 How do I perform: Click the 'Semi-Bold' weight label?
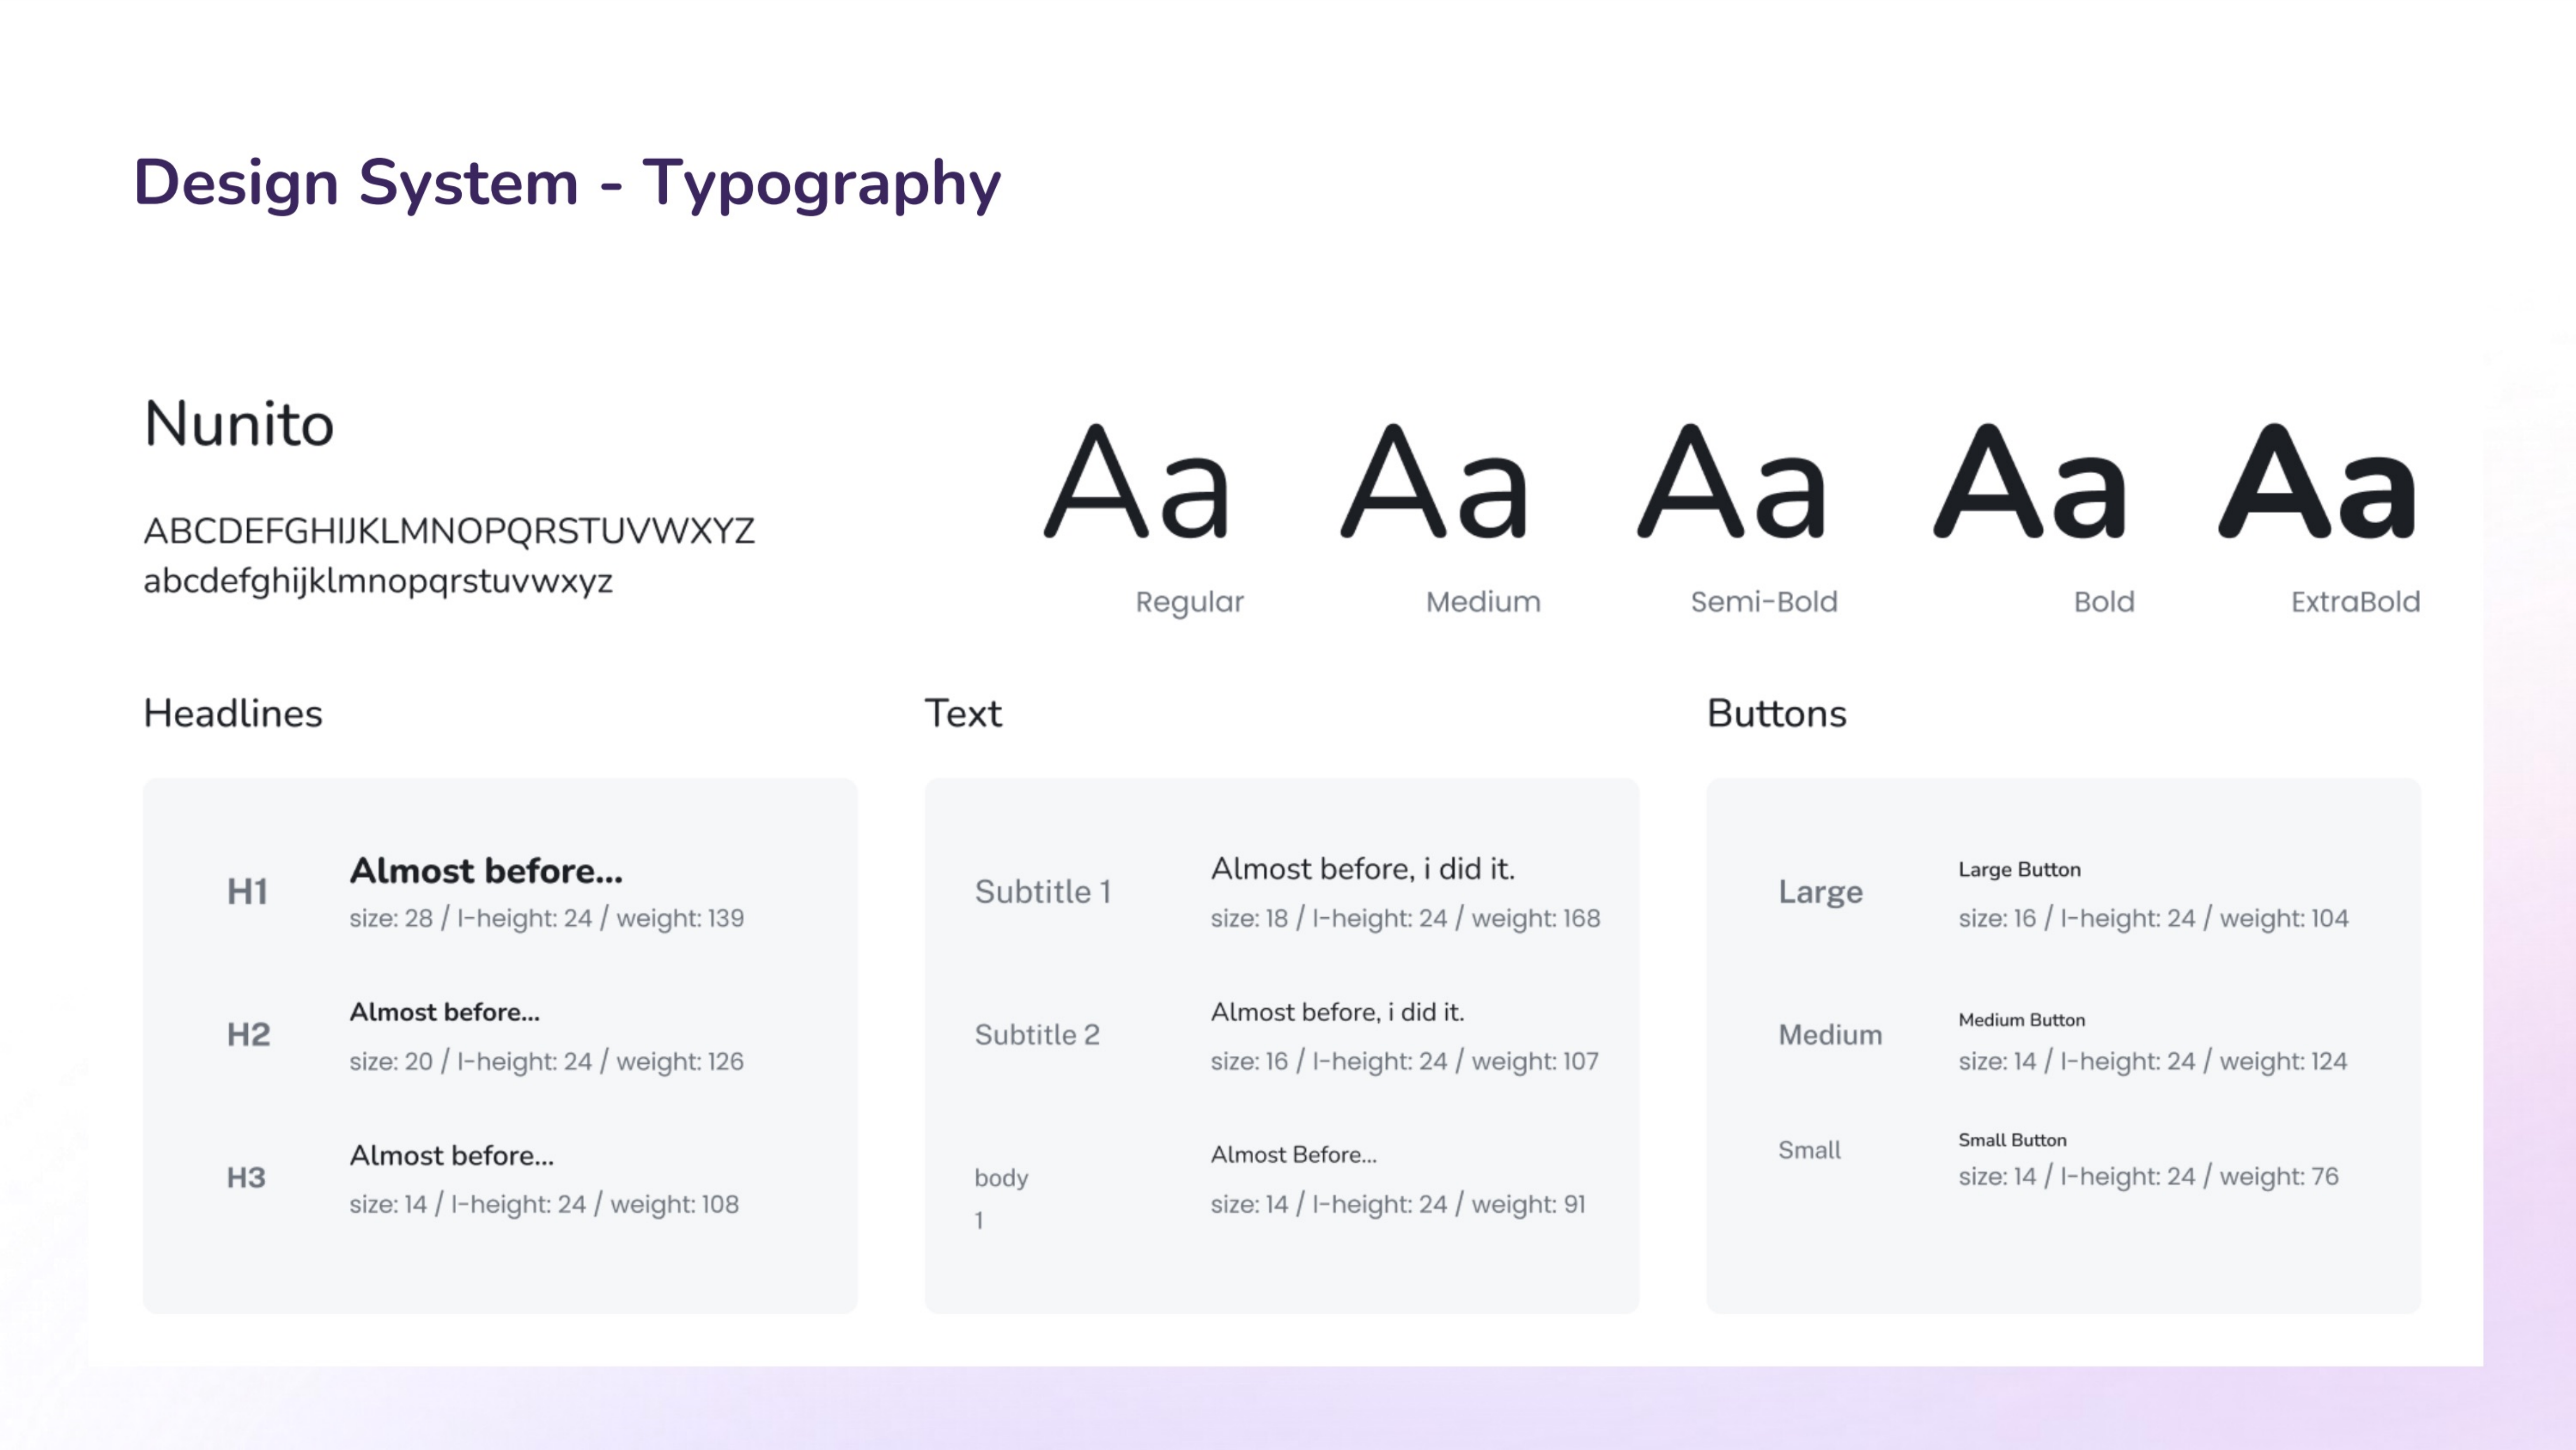tap(1764, 602)
